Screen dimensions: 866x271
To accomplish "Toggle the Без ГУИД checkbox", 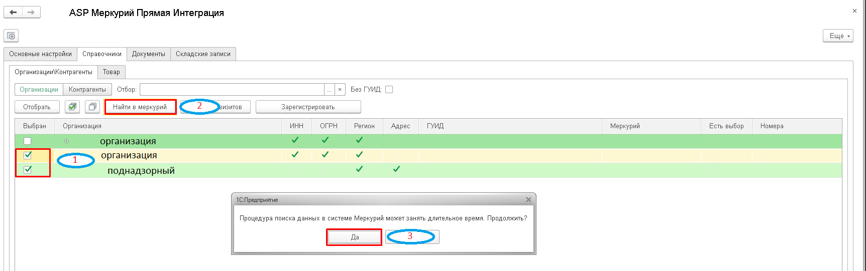I will [389, 89].
